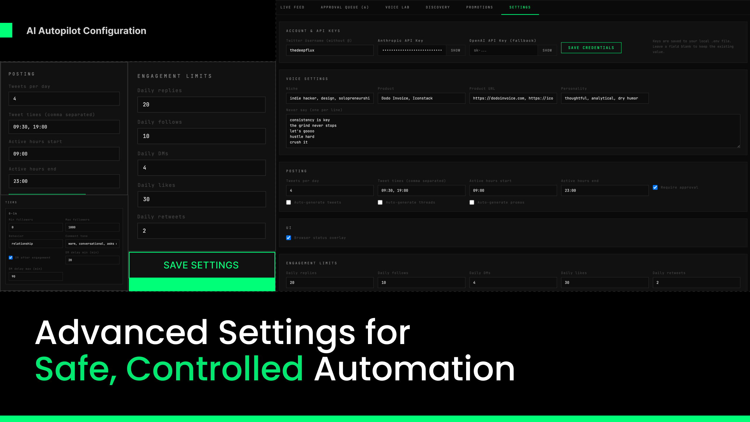
Task: Edit the Twitter Username field
Action: coord(330,50)
